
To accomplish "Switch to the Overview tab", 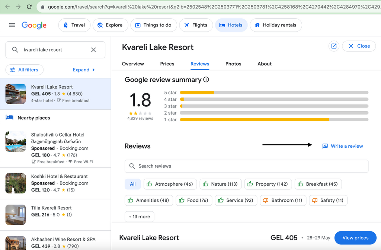I will click(133, 64).
